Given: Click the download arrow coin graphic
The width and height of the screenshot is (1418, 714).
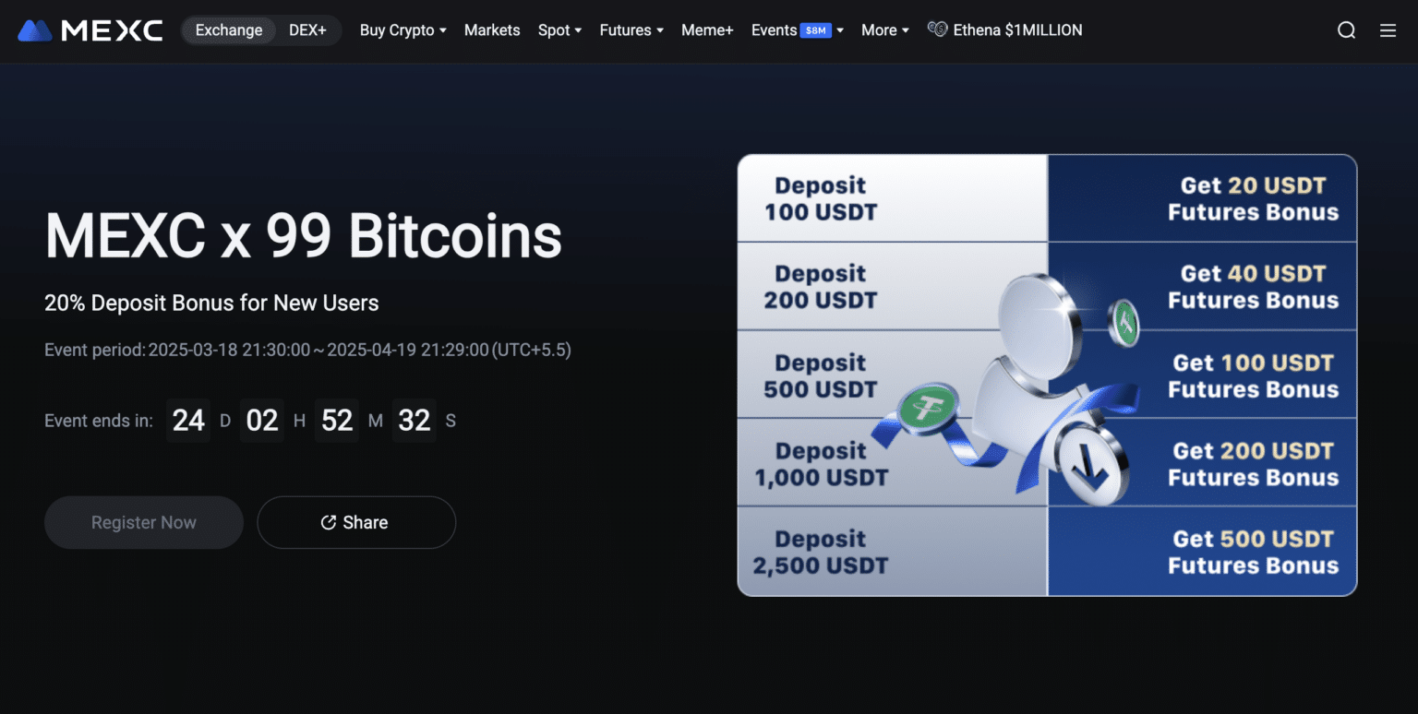Looking at the screenshot, I should (x=1092, y=464).
